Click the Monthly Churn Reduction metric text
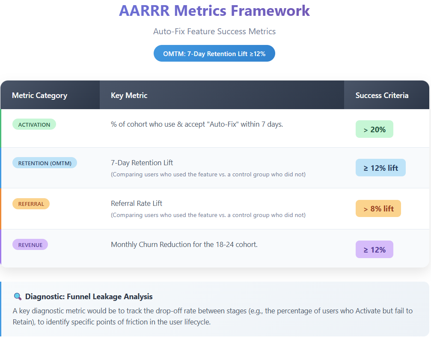Viewport: 431px width, 339px height. [184, 244]
